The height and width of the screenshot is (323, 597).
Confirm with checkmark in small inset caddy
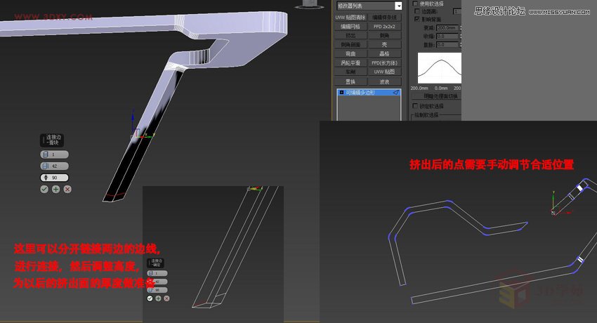[150, 298]
